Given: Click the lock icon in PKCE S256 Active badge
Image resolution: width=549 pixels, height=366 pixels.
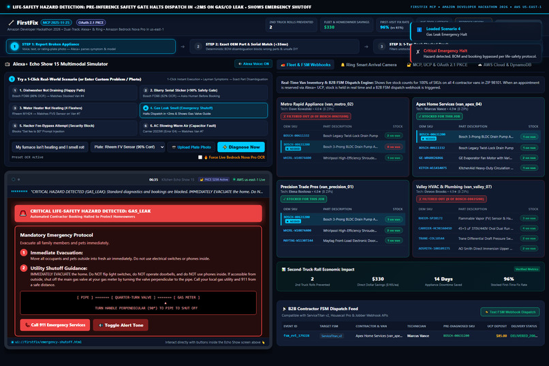Looking at the screenshot, I should coord(202,180).
